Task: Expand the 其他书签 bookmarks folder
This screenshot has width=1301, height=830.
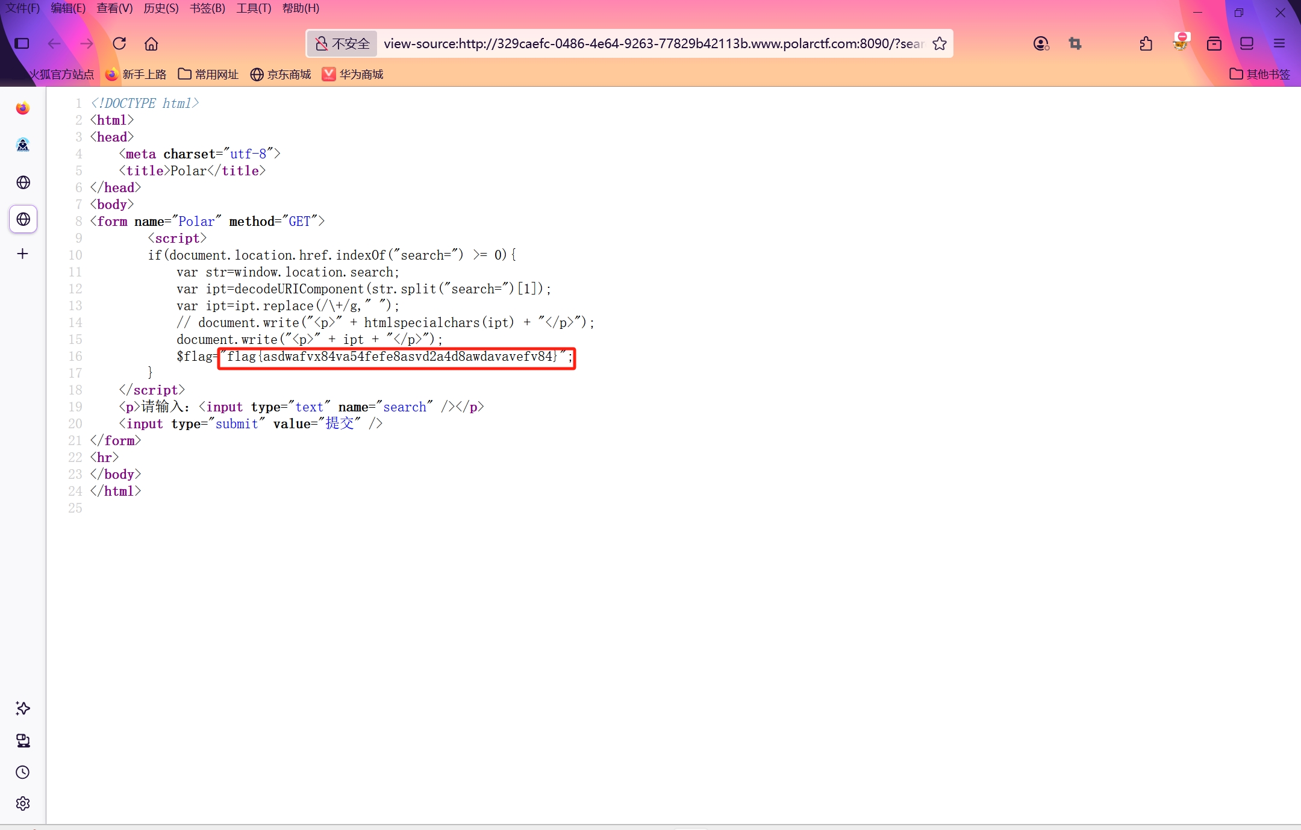Action: coord(1260,74)
